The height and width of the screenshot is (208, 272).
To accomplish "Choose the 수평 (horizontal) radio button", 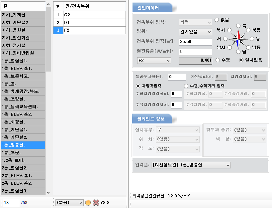I will point(218,60).
